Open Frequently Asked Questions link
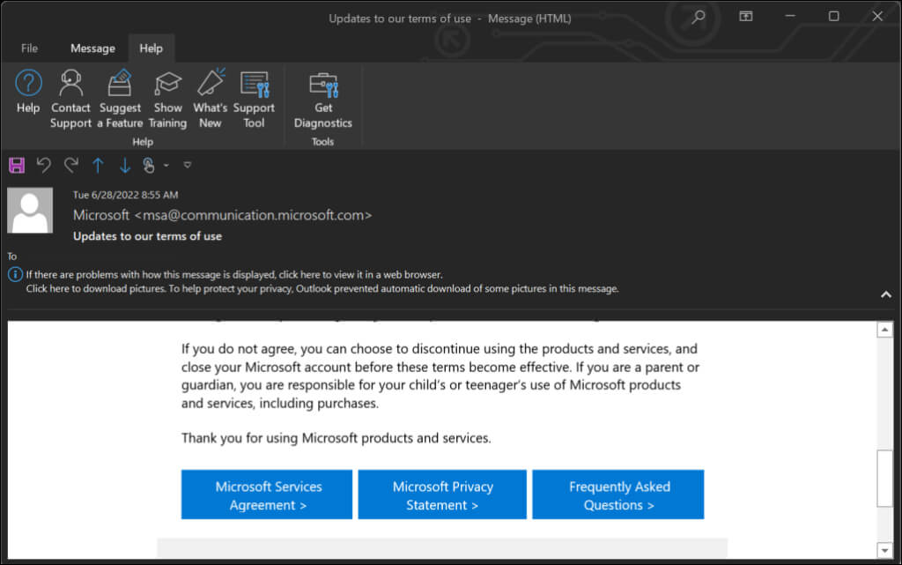 pos(618,494)
